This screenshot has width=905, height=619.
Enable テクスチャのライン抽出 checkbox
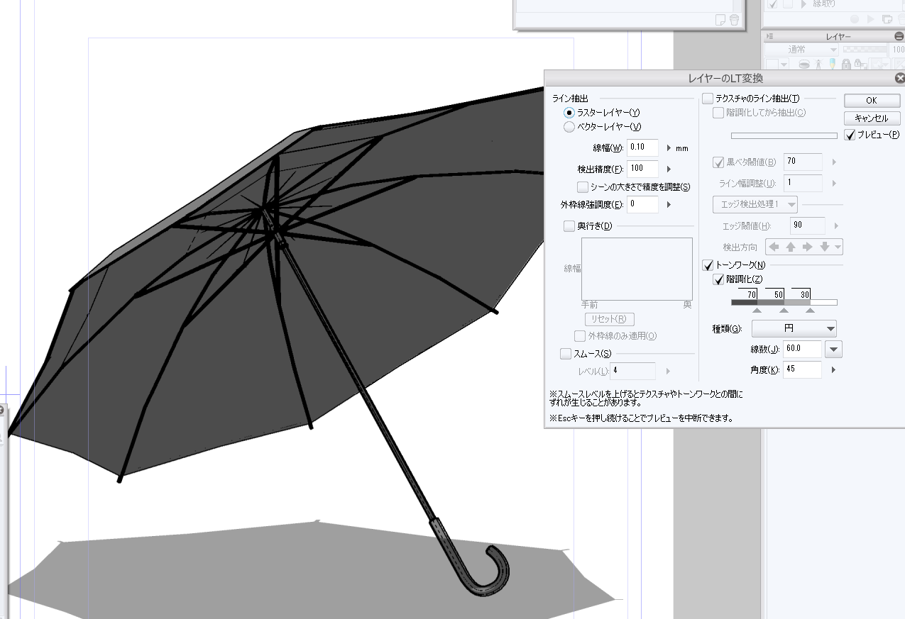708,99
